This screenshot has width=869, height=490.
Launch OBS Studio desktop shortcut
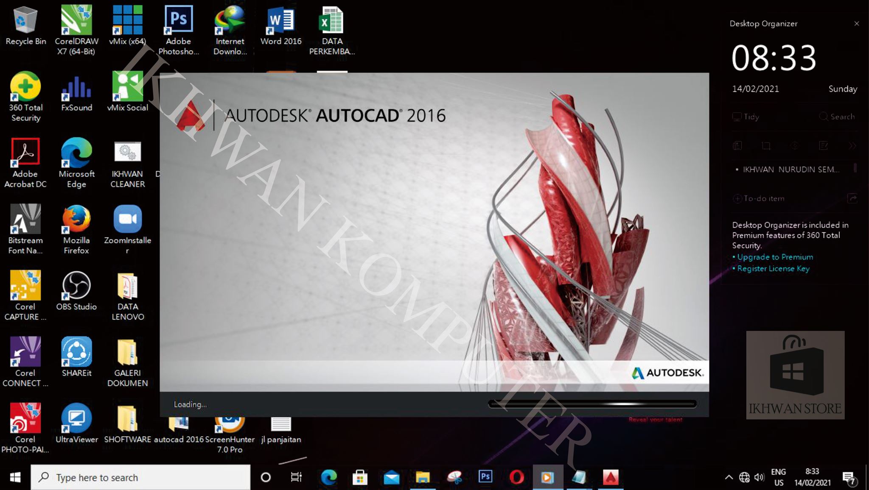(x=76, y=291)
